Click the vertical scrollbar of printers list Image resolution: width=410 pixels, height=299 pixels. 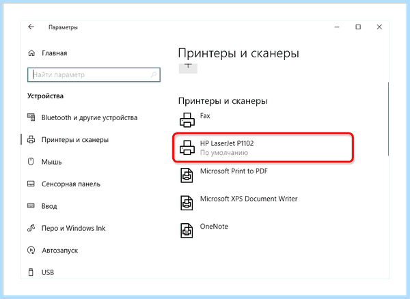[x=388, y=119]
